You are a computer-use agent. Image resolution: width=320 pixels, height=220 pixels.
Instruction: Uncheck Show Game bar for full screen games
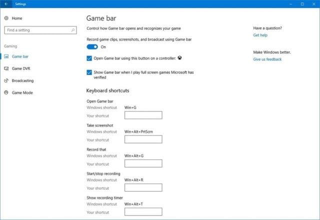click(x=89, y=72)
